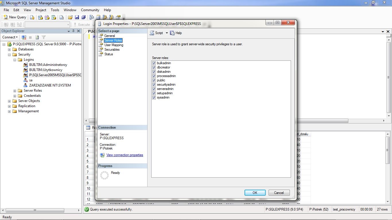Expand the Management tree node

9,111
